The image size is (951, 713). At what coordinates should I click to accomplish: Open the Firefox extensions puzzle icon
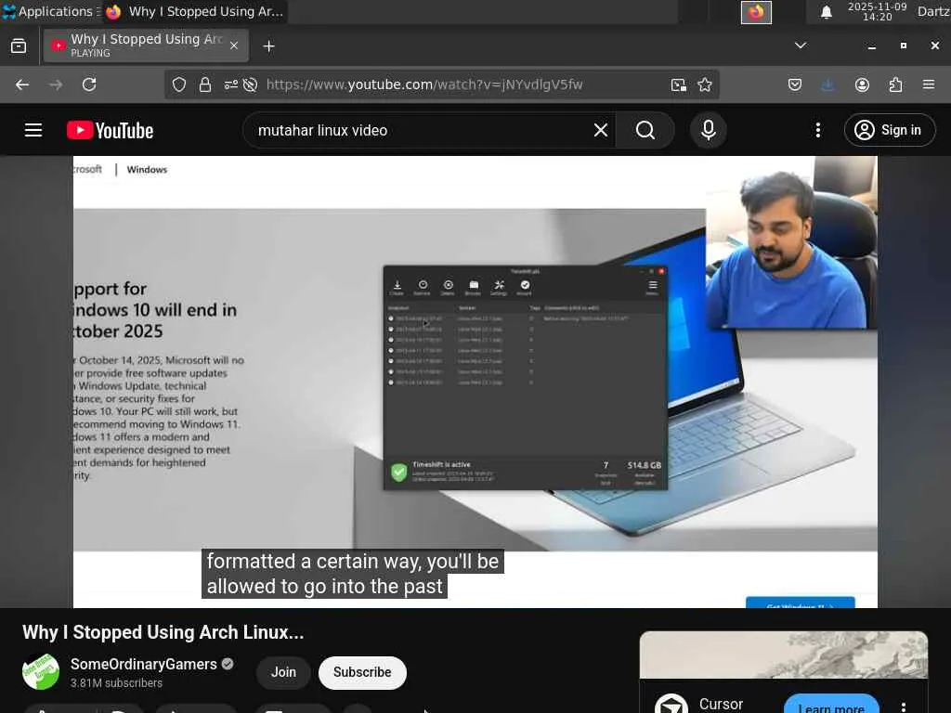coord(895,84)
